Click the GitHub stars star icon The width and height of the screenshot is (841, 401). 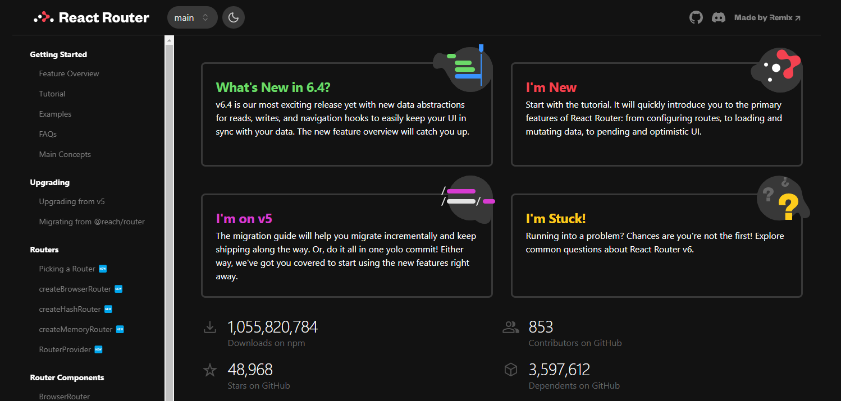pyautogui.click(x=210, y=370)
